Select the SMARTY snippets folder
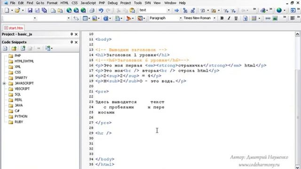This screenshot has width=301, height=169. click(x=21, y=78)
